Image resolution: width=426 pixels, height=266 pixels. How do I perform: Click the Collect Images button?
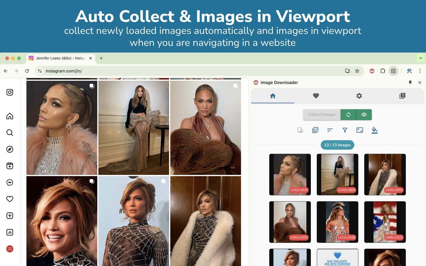(322, 115)
